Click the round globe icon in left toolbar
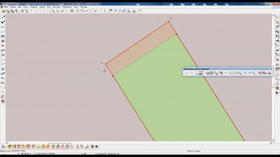 tap(3, 101)
